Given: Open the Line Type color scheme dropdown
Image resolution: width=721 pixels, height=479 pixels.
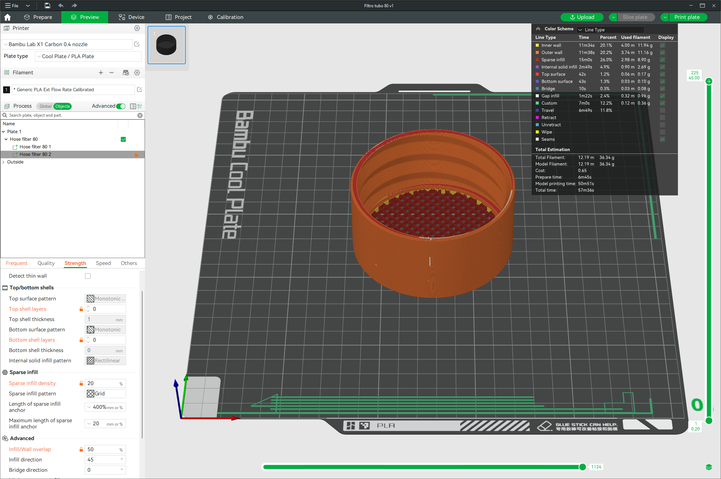Looking at the screenshot, I should (x=610, y=30).
